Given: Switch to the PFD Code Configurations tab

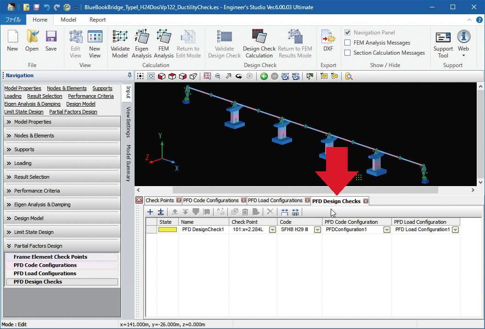Looking at the screenshot, I should (211, 200).
